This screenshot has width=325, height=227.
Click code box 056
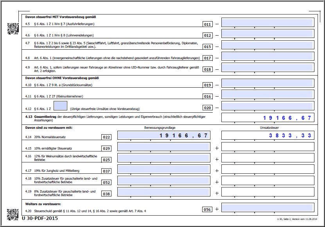pos(207,209)
